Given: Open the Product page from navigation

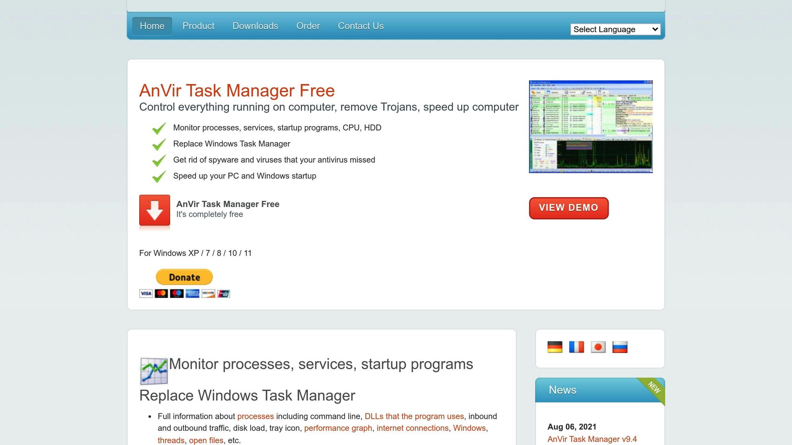Looking at the screenshot, I should [198, 25].
